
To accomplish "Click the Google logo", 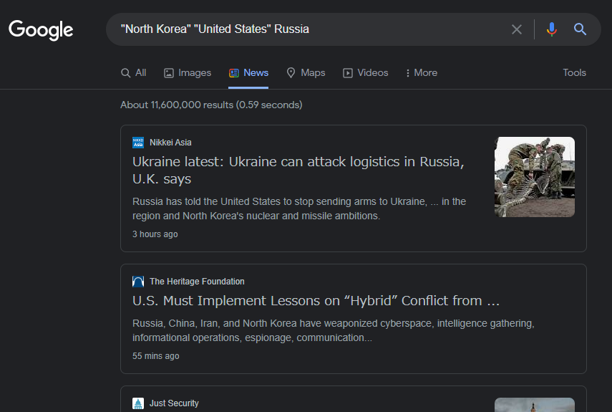I will pos(41,30).
